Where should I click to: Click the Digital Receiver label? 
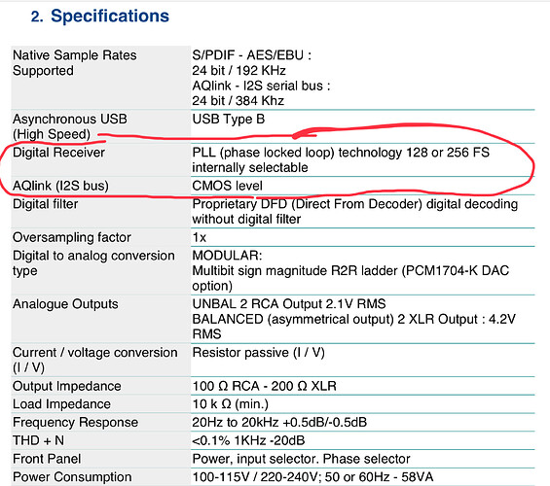click(x=58, y=153)
